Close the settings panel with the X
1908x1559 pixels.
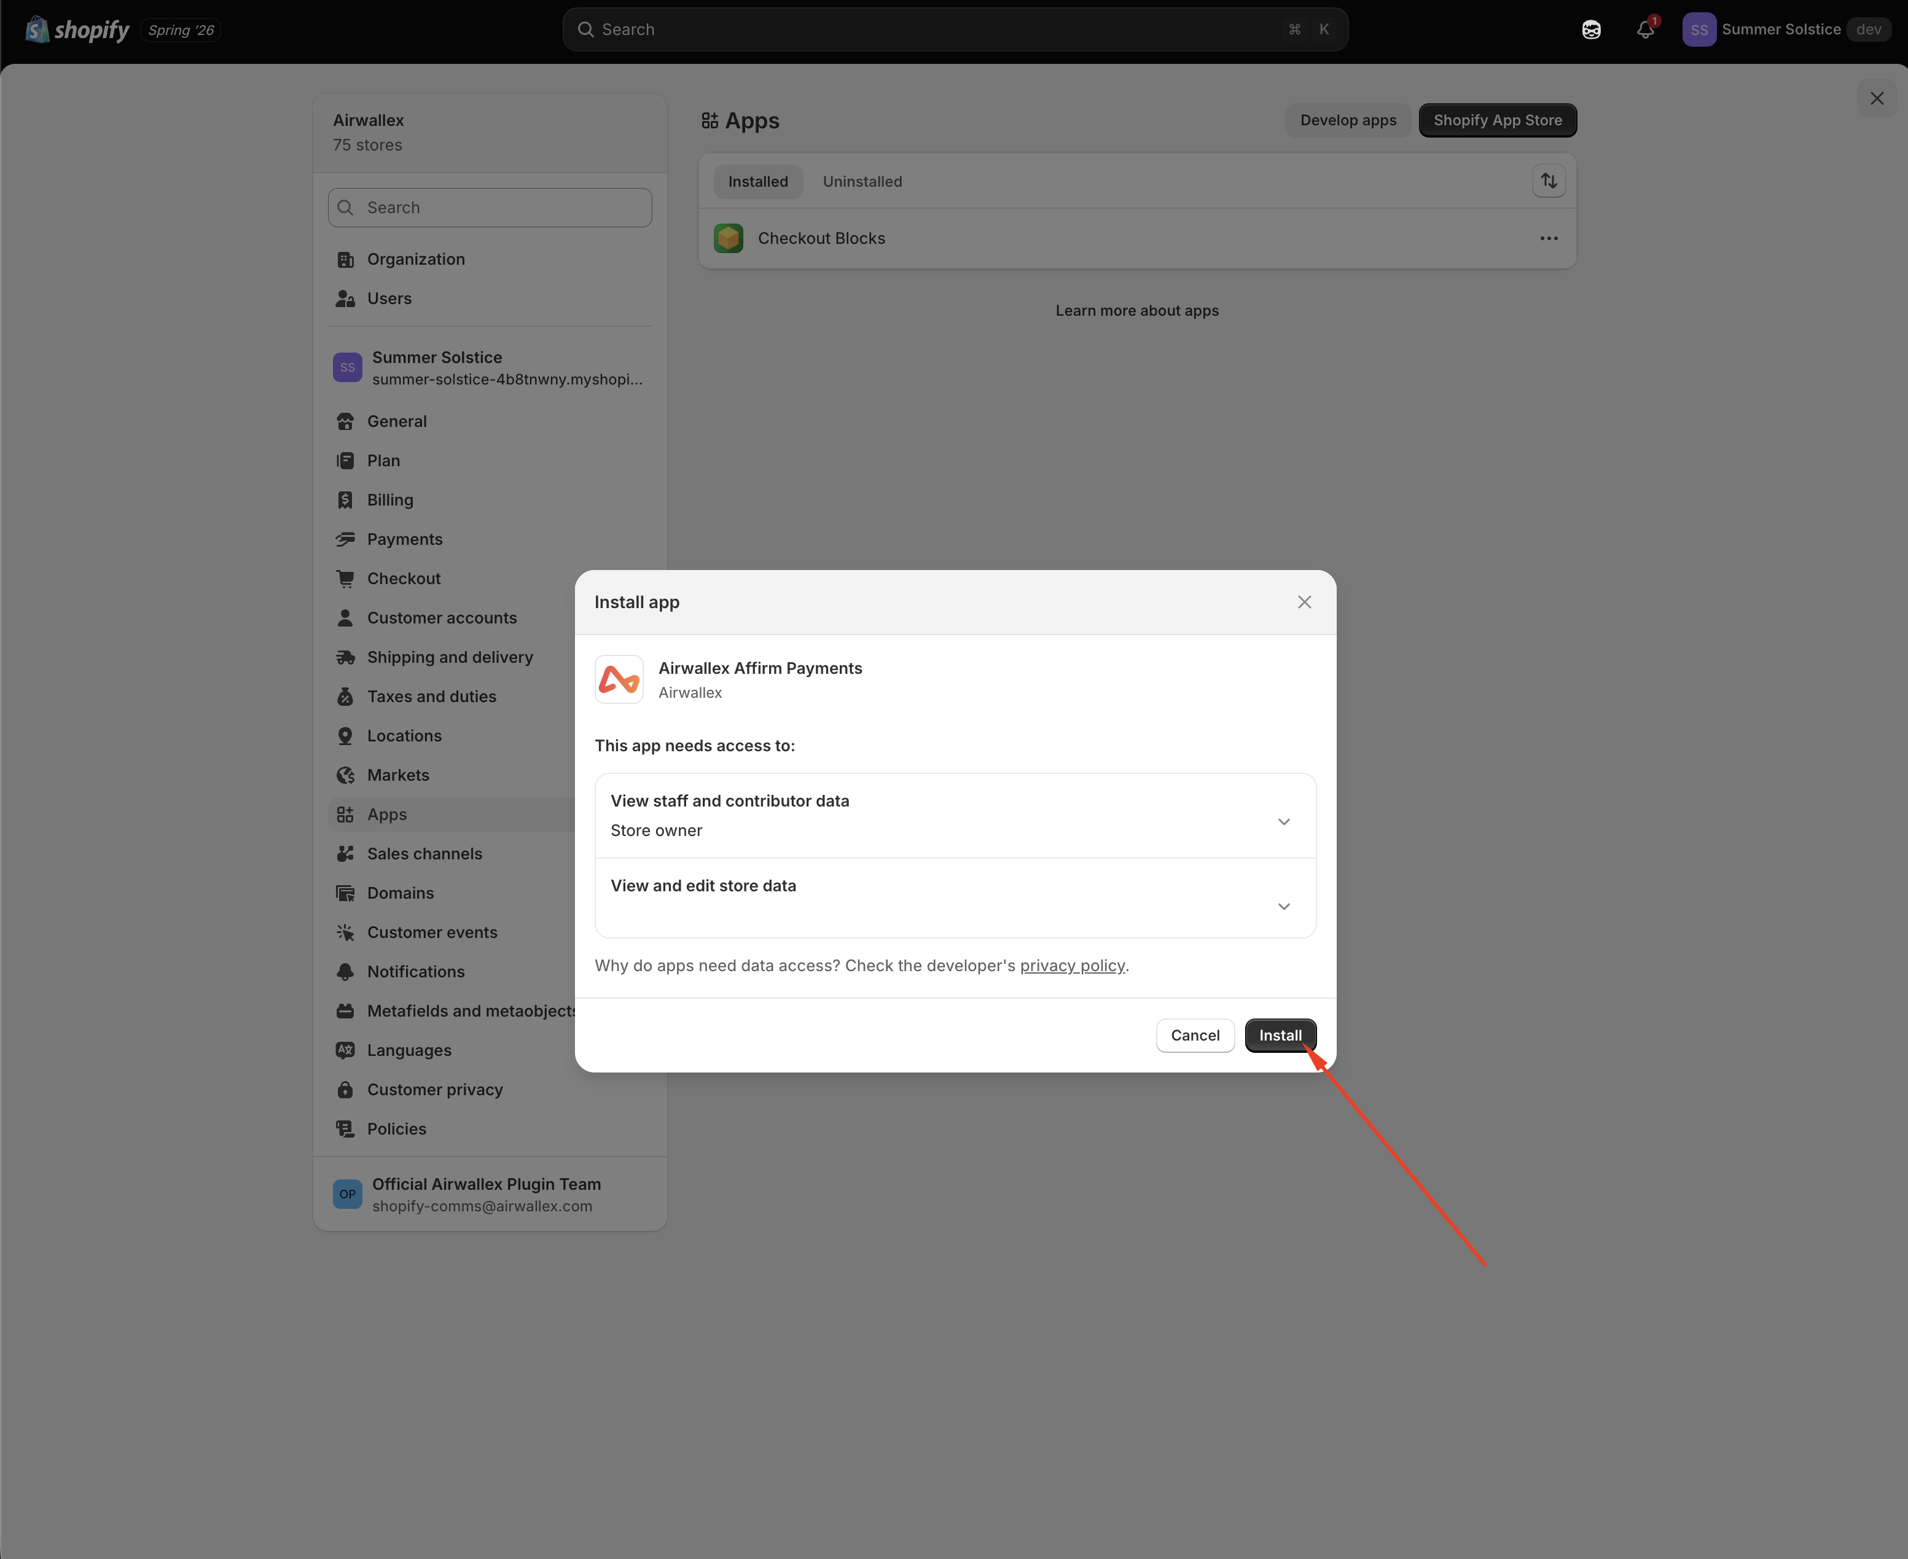point(1877,99)
